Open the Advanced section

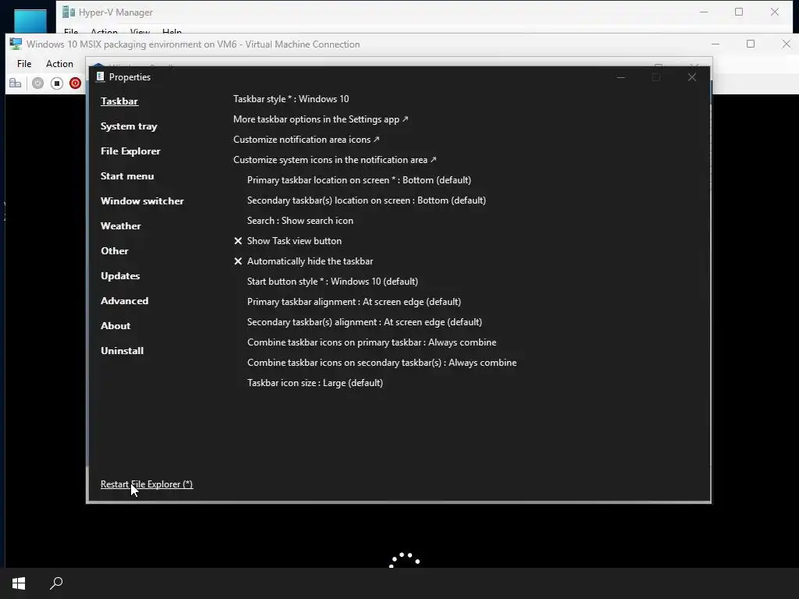(x=124, y=300)
